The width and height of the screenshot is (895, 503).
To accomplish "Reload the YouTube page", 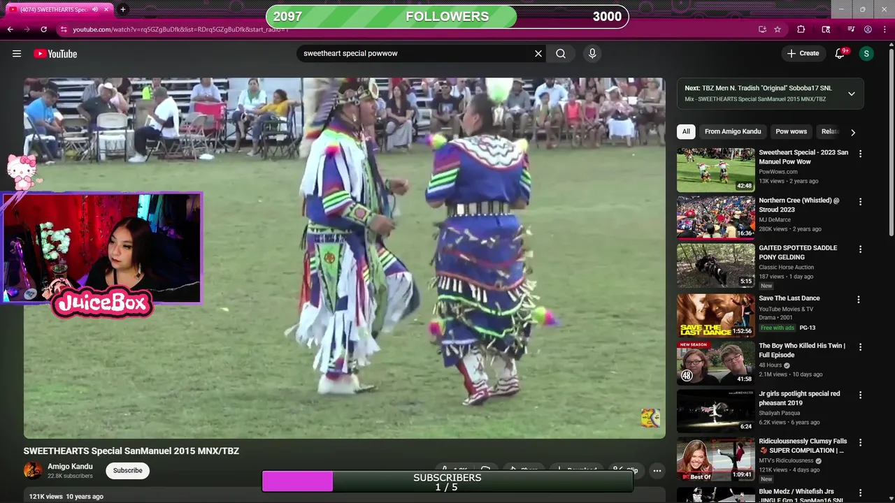I will (43, 29).
